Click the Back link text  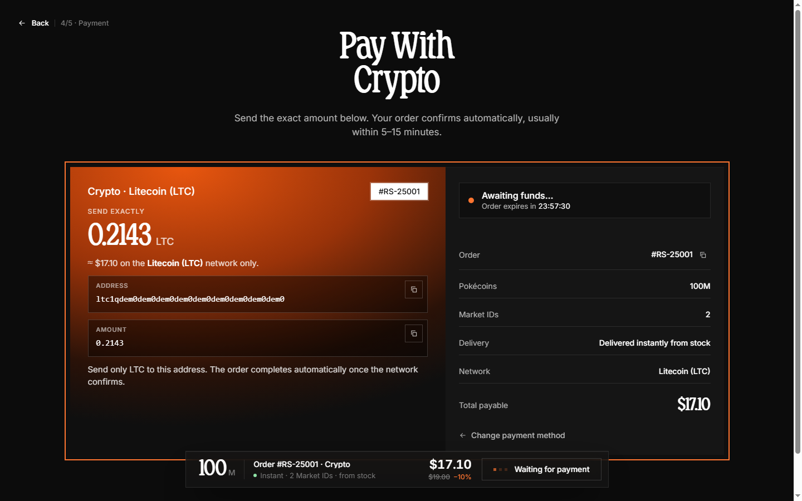tap(40, 23)
